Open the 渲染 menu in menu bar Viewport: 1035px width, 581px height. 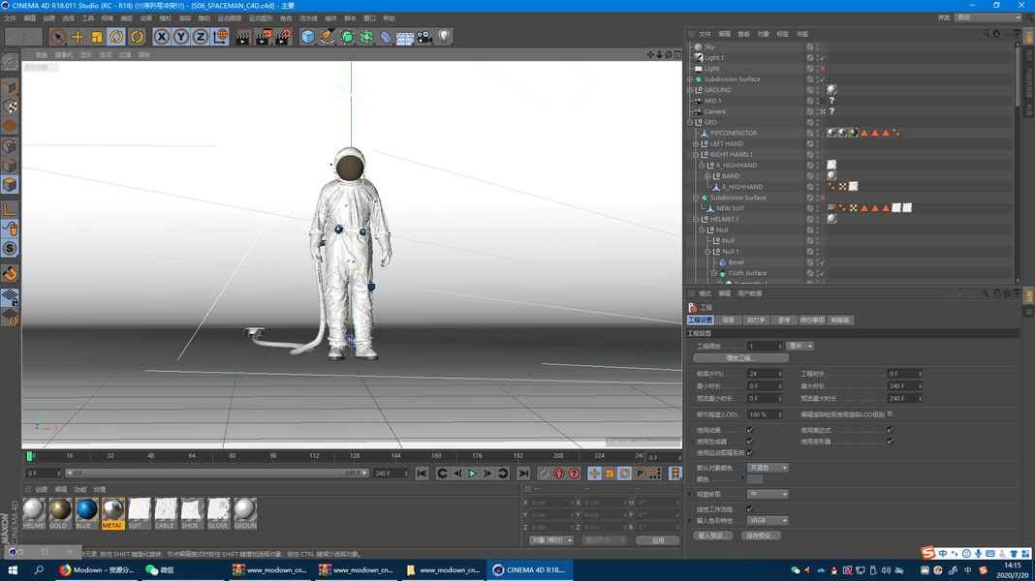point(185,18)
